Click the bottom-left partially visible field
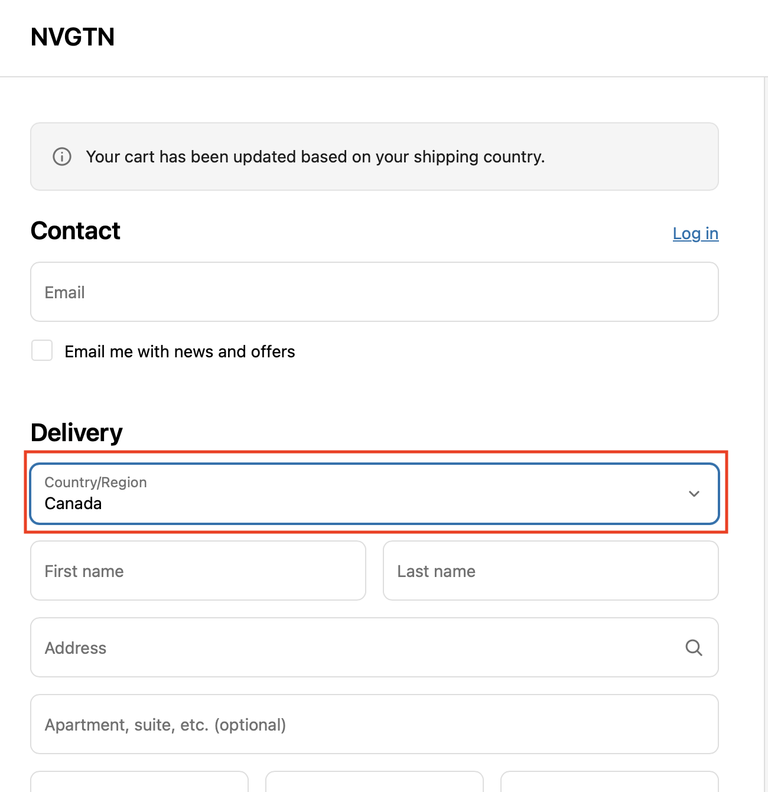768x792 pixels. (139, 782)
